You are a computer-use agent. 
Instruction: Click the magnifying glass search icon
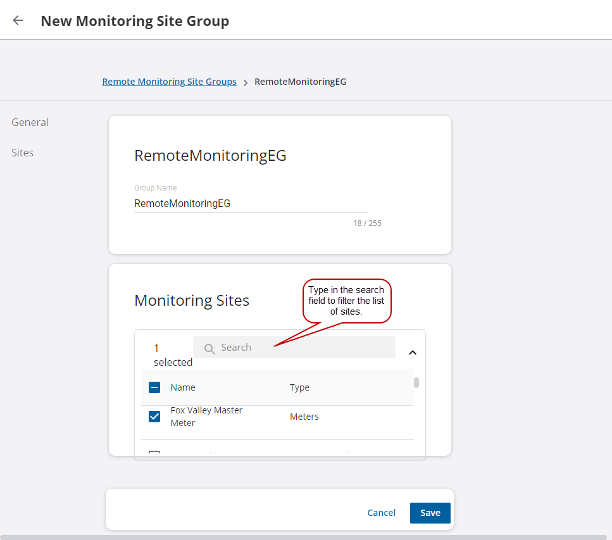[x=209, y=348]
